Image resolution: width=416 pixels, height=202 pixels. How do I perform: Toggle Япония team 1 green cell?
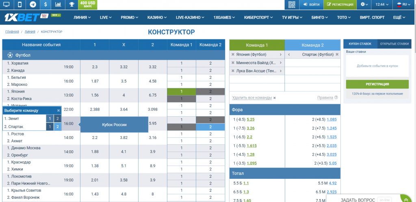182,91
